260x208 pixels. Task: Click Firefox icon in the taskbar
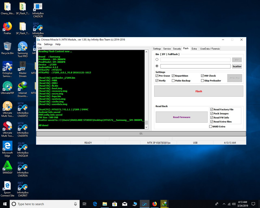(154, 204)
